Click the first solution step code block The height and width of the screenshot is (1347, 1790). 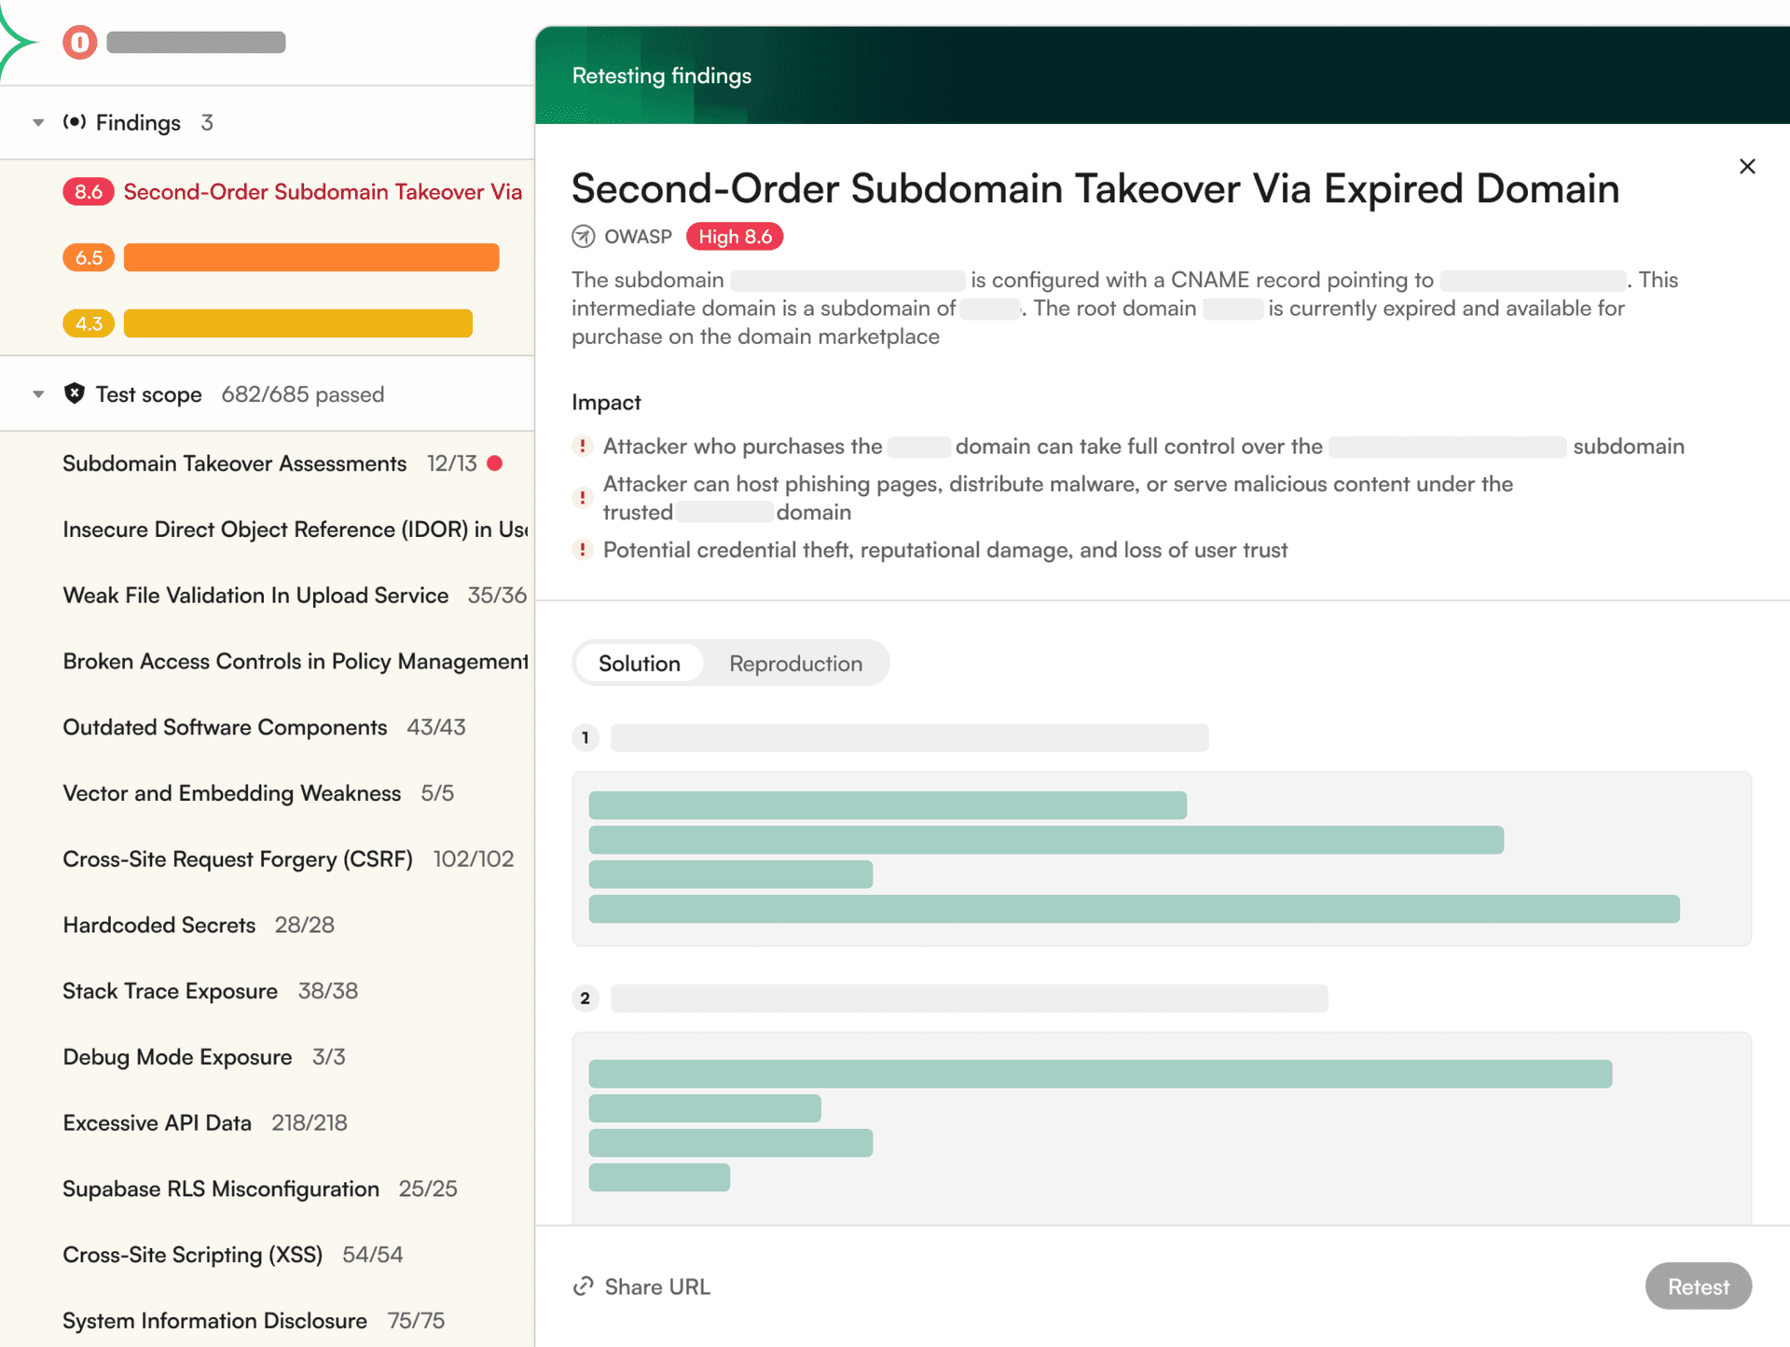coord(1161,858)
